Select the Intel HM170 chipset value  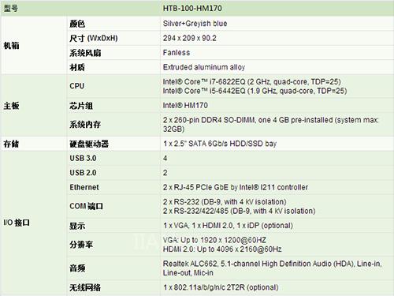[x=185, y=106]
